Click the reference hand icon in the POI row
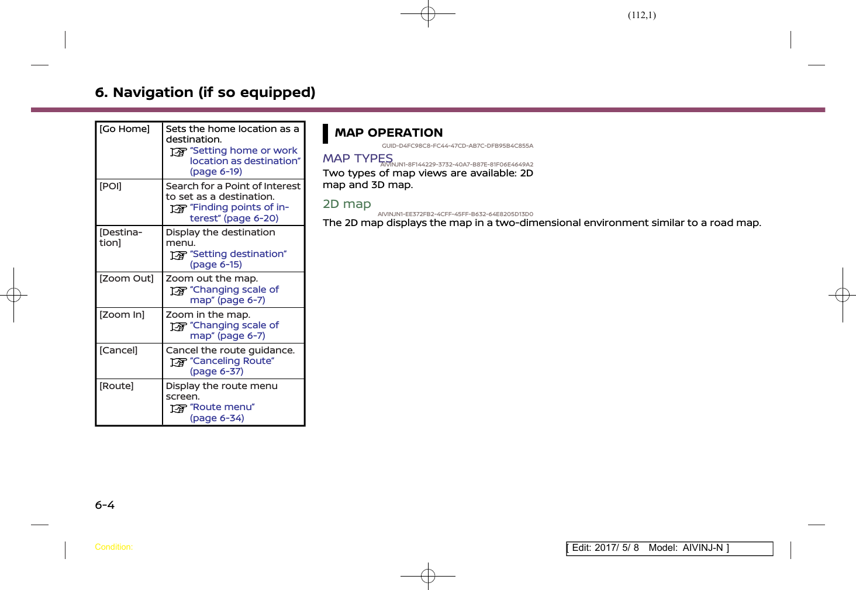The height and width of the screenshot is (590, 856). [178, 209]
